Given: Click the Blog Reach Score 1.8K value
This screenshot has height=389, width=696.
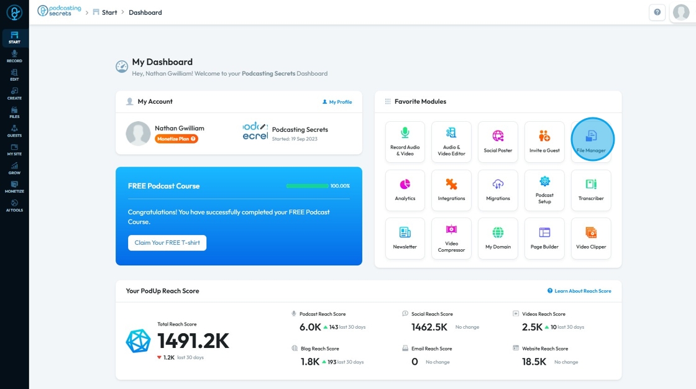Looking at the screenshot, I should pyautogui.click(x=310, y=362).
